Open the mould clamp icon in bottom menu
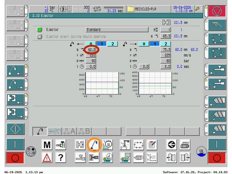The width and height of the screenshot is (232, 174). (80, 145)
